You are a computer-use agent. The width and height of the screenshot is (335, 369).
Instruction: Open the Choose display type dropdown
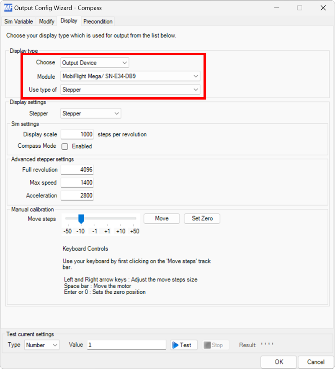pos(124,62)
